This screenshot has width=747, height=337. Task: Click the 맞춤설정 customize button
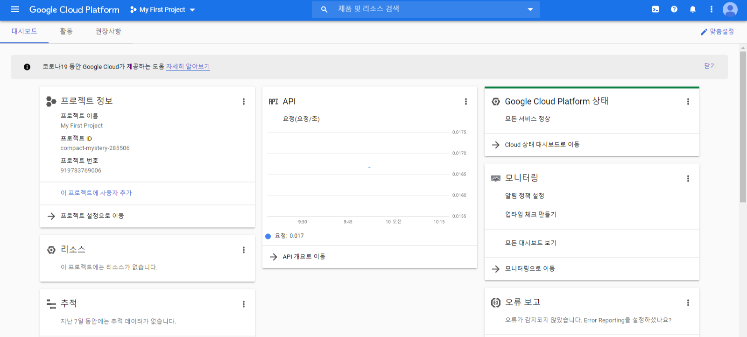(x=717, y=32)
